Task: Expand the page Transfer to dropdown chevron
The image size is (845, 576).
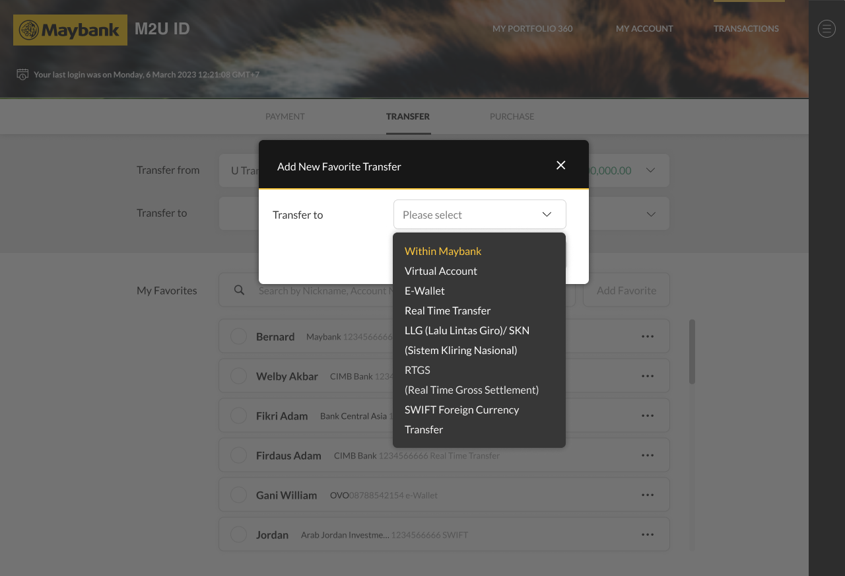Action: click(x=650, y=214)
